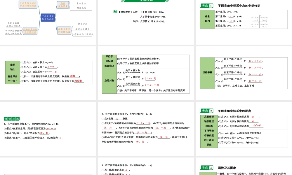Screen dimensions: 292x175
Task: Select the 考点 1 badge icon
Action: tap(206, 5)
